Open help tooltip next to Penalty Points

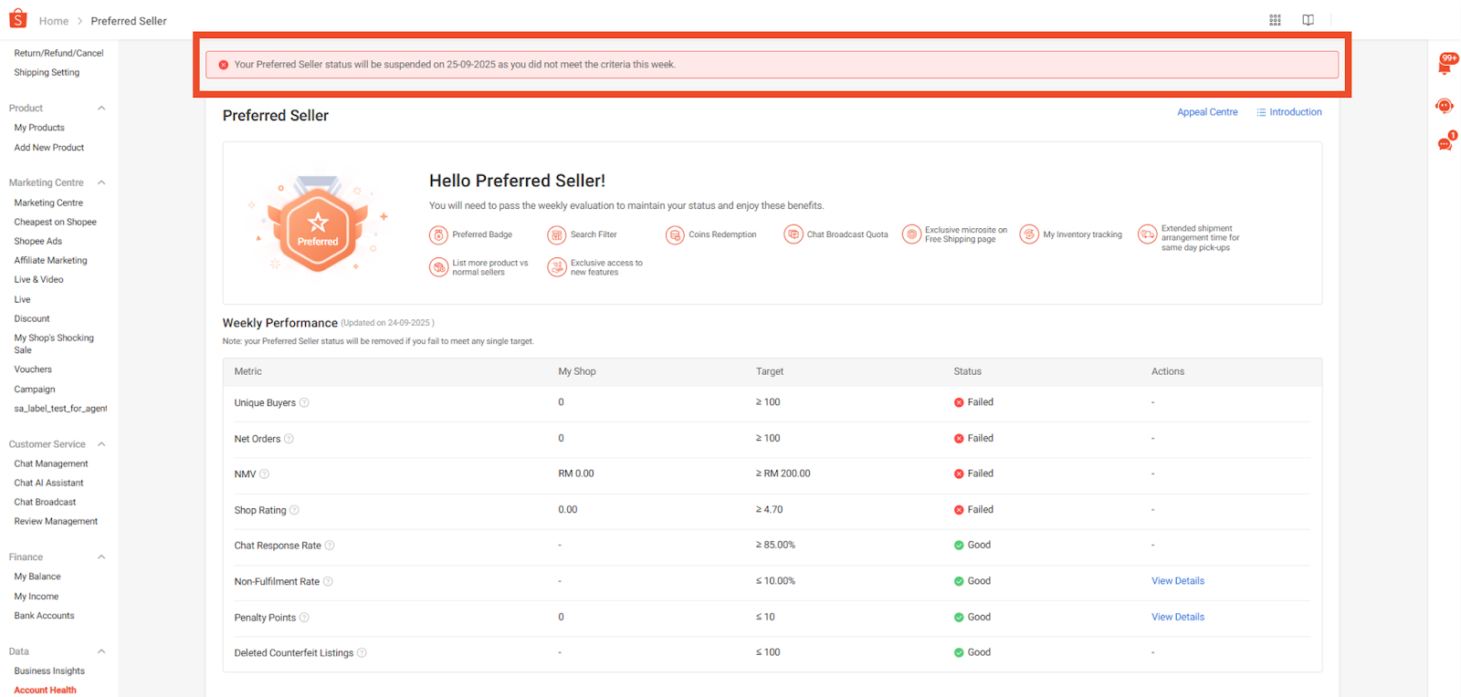[x=304, y=618]
